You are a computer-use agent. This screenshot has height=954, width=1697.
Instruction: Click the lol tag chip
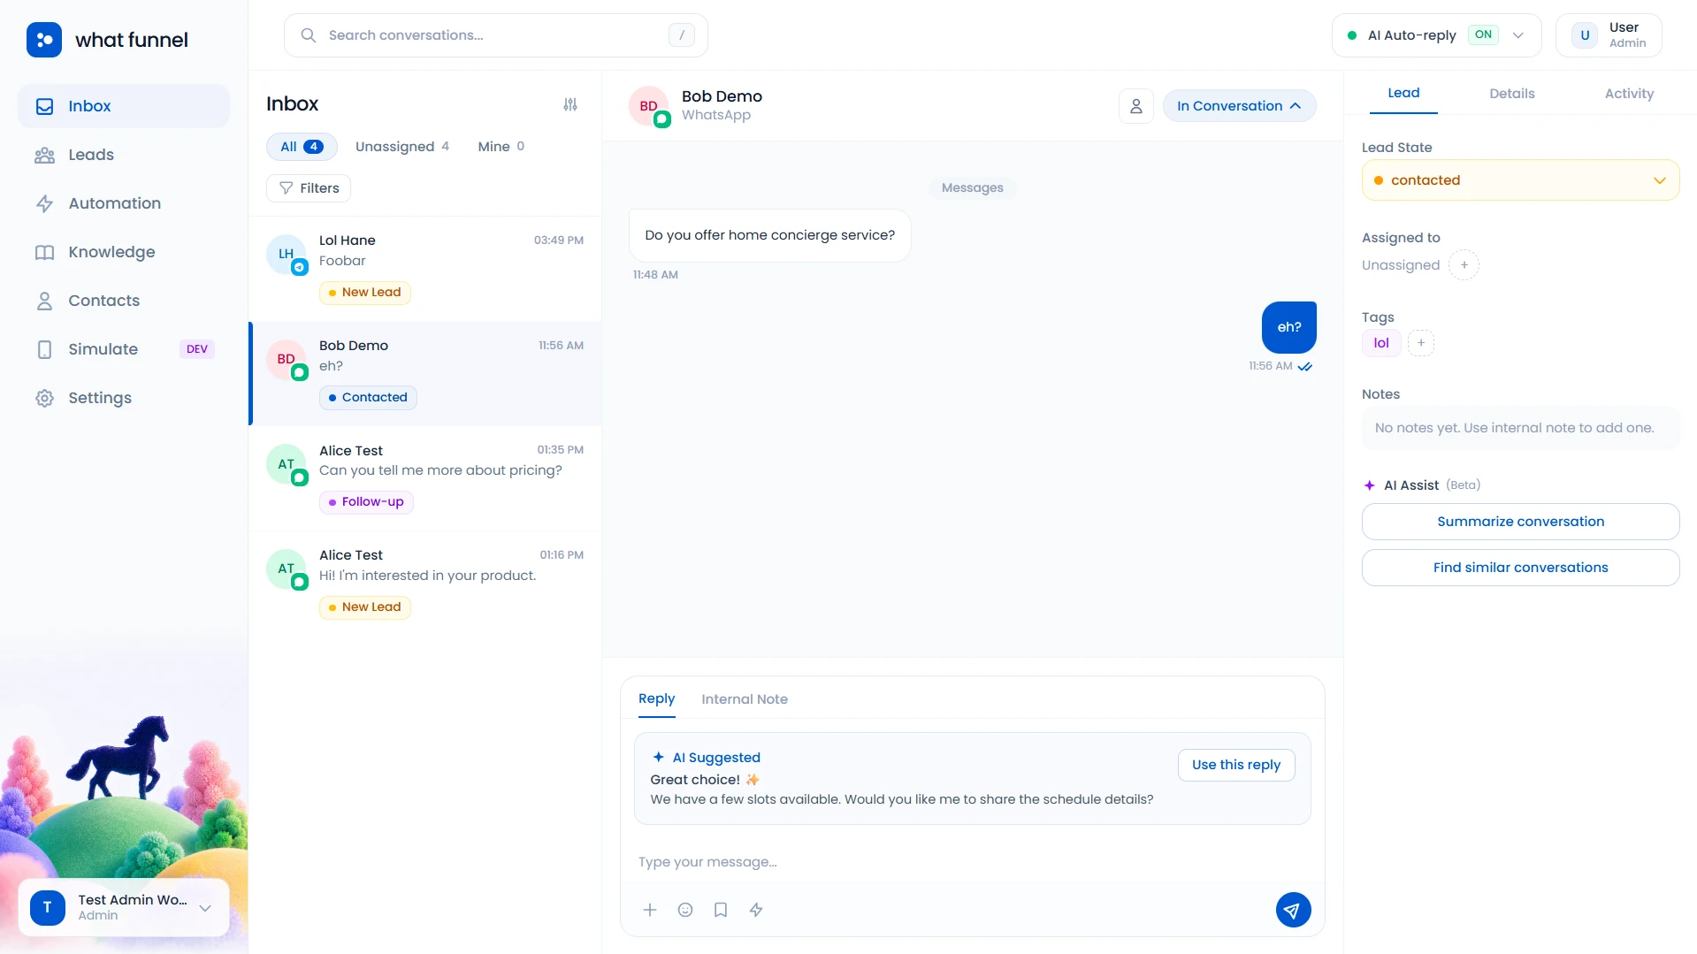tap(1381, 343)
